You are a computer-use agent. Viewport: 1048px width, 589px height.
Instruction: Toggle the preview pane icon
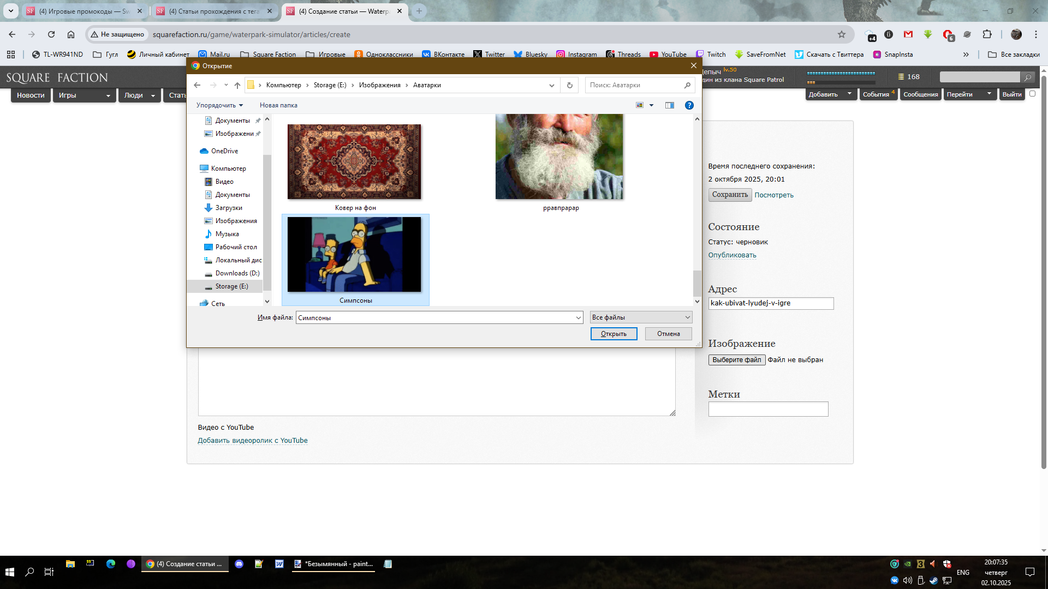click(670, 105)
